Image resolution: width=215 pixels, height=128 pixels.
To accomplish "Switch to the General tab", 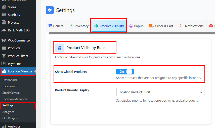I will click(x=56, y=26).
